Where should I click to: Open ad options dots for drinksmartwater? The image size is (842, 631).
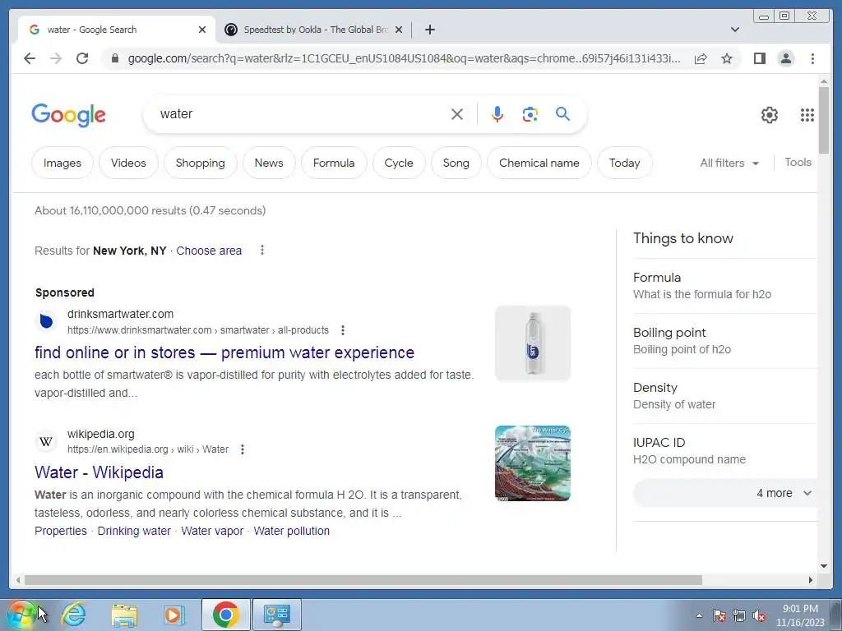coord(343,330)
